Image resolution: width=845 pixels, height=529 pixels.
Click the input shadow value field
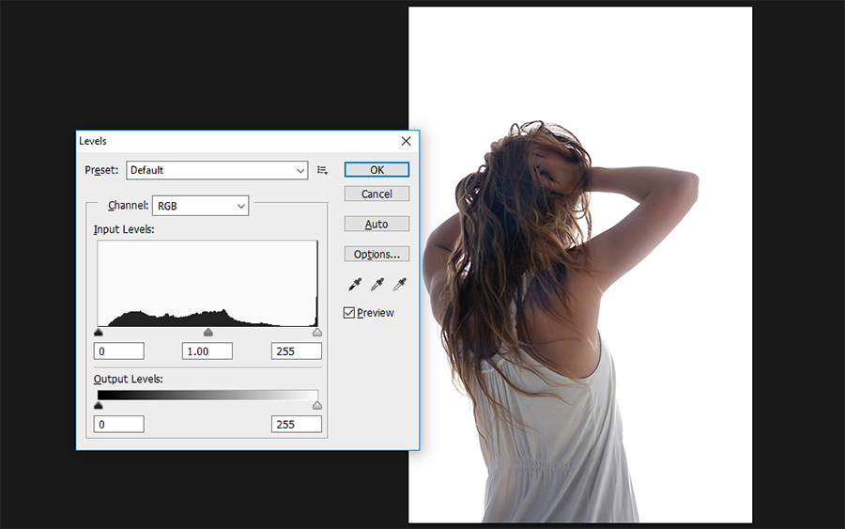coord(119,351)
